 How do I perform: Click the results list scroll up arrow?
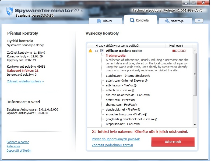195,51
